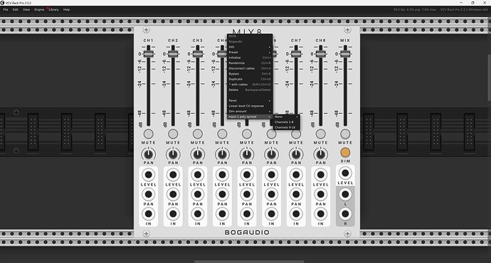Click the CH1 level fader handle
Screen dimensions: 491x263
(149, 54)
